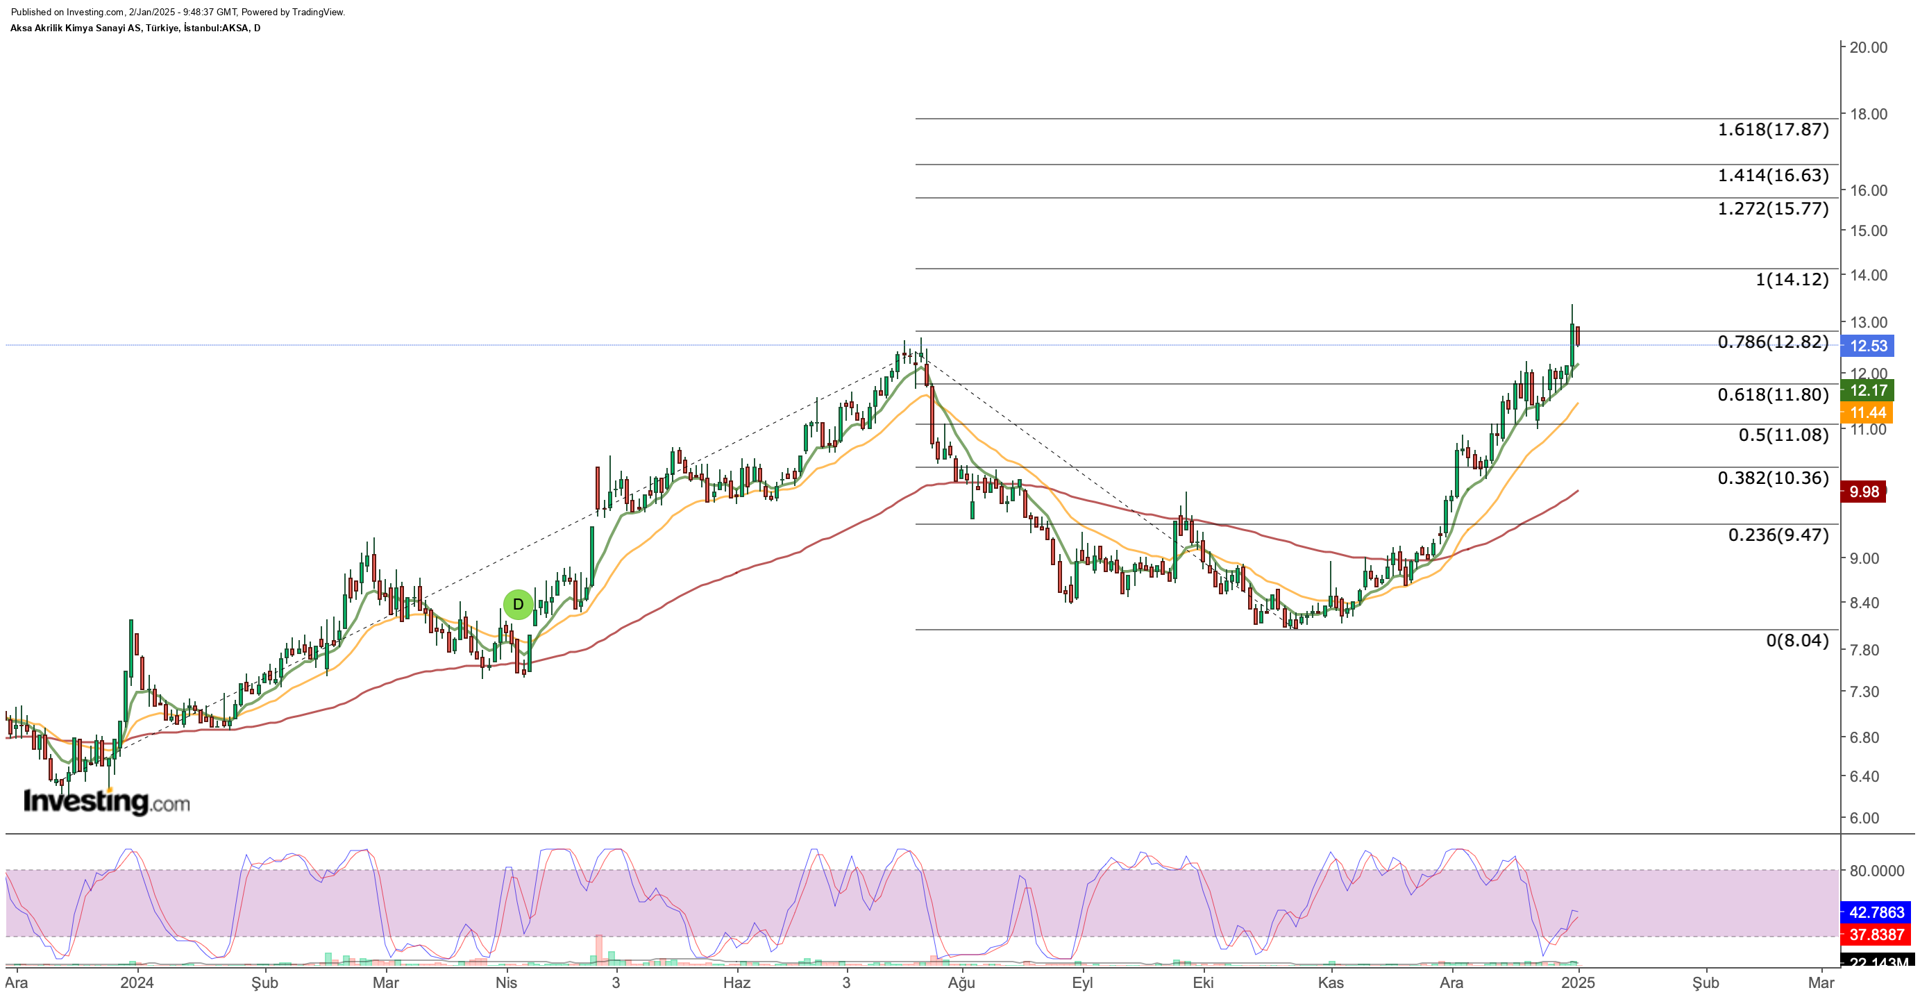Click the Ağu time axis label
1920x997 pixels.
961,984
